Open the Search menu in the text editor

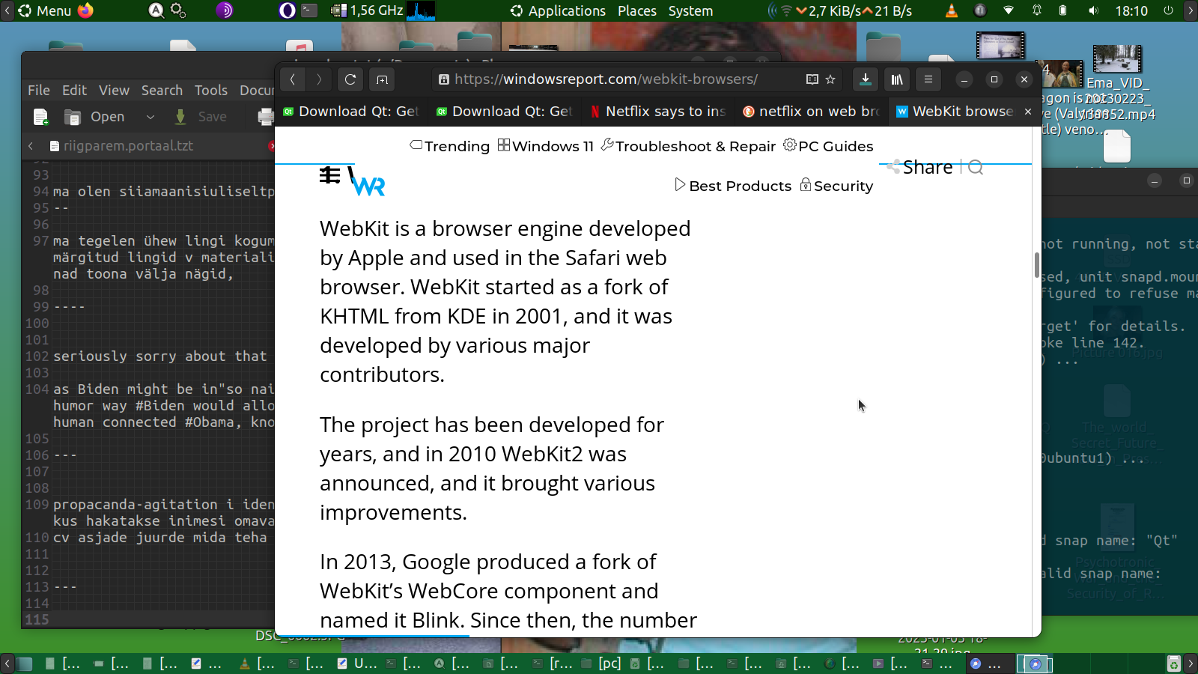(x=162, y=90)
